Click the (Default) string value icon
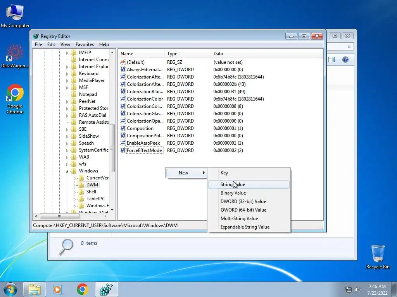Screen dimensions: 397x297 pyautogui.click(x=123, y=62)
